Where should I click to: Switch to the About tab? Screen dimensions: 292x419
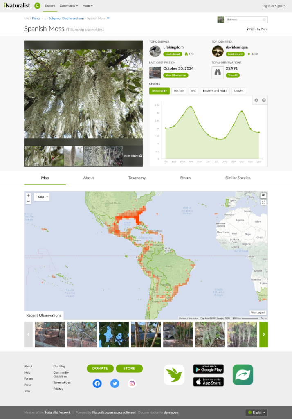coord(88,178)
